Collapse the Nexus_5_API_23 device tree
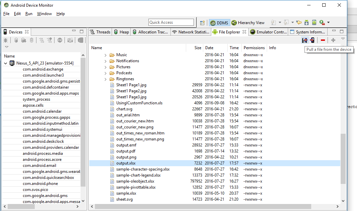 coord(6,63)
